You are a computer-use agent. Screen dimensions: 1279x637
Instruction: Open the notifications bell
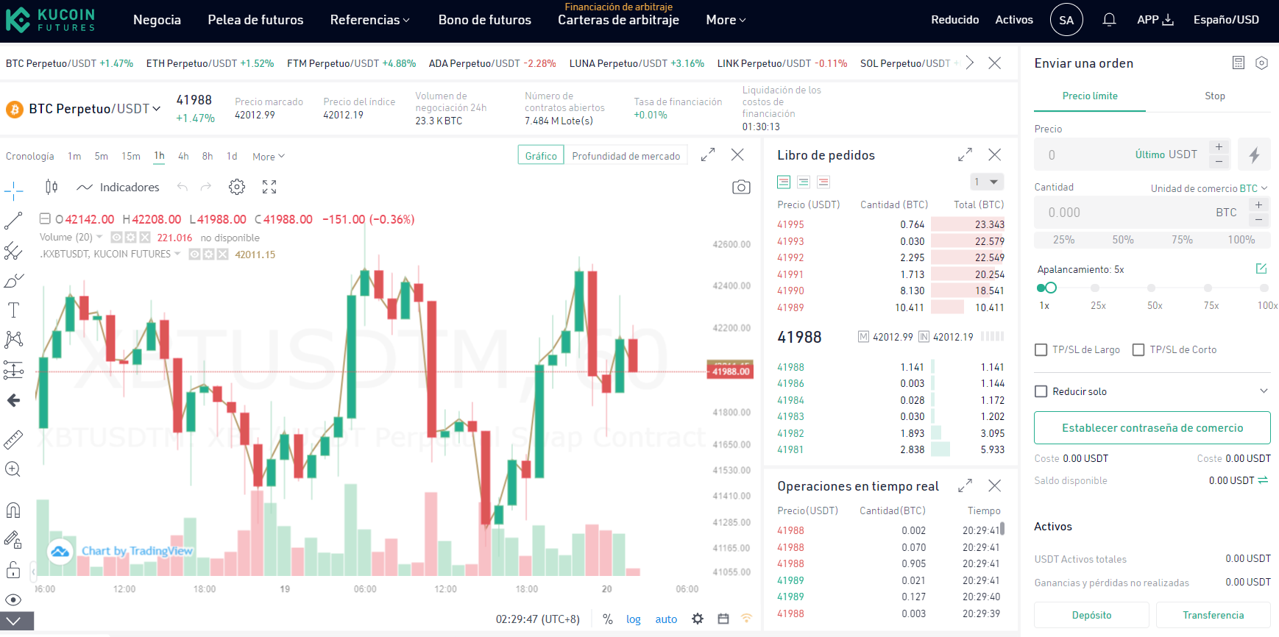[1109, 20]
